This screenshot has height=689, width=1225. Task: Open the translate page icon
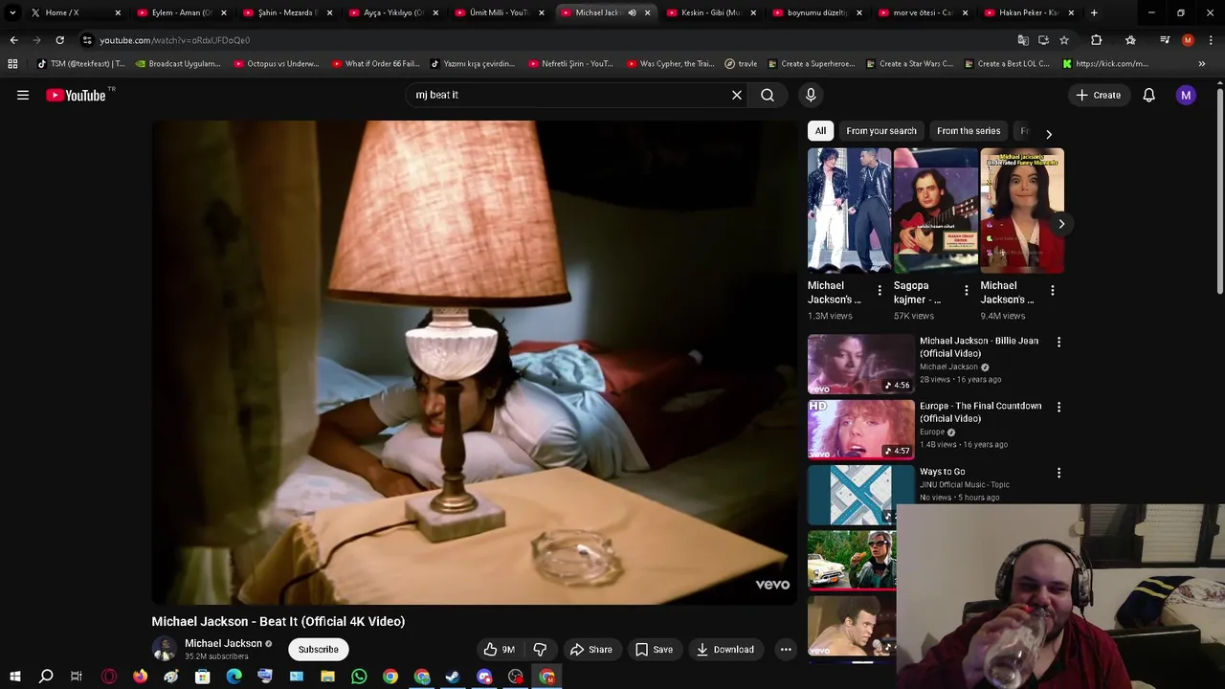[1023, 40]
